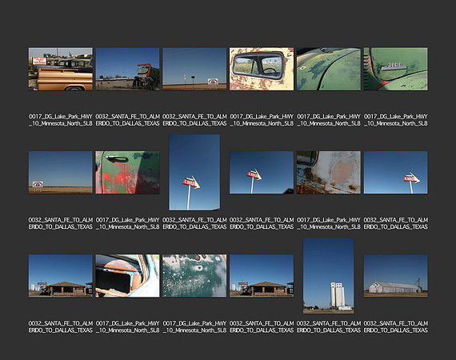Click the SANTA_FE caption under motel sign thumbnail

point(128,120)
